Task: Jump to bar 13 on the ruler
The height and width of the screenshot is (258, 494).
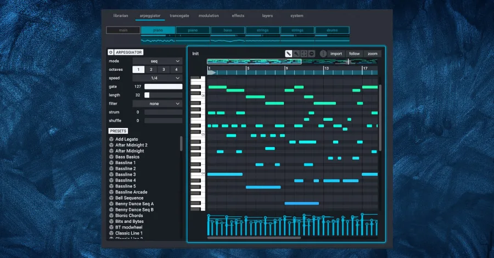Action: pyautogui.click(x=327, y=69)
